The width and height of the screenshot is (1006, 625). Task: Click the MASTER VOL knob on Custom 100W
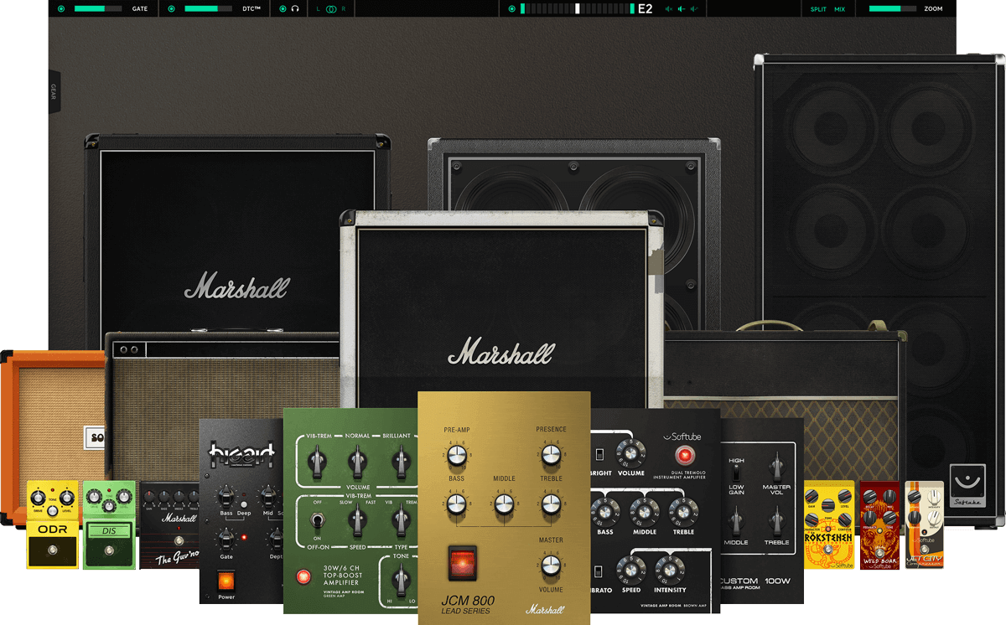tap(777, 466)
